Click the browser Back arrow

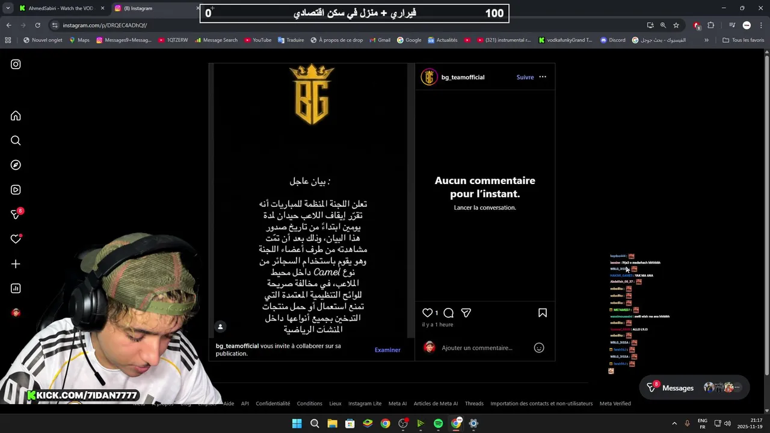click(8, 25)
